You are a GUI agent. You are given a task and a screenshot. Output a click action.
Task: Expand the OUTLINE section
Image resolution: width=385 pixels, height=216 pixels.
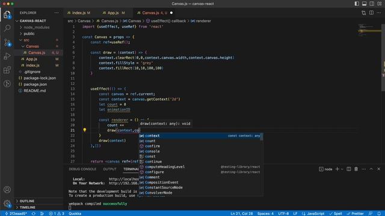coord(38,201)
